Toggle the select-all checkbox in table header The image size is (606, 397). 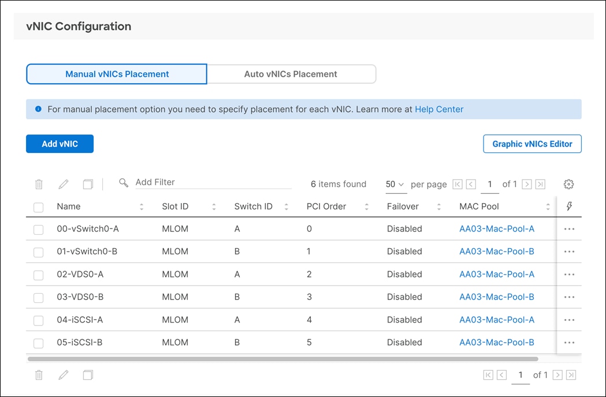(38, 207)
